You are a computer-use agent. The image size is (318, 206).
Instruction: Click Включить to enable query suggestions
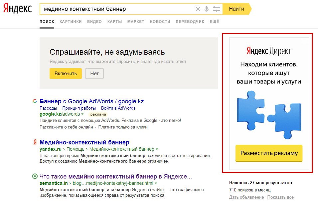(66, 73)
